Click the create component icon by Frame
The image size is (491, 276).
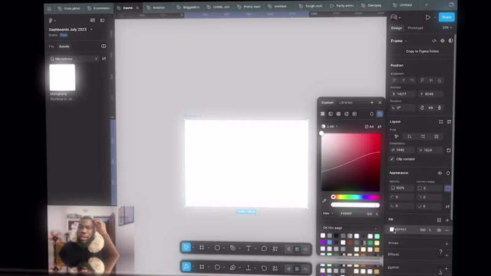(x=443, y=41)
